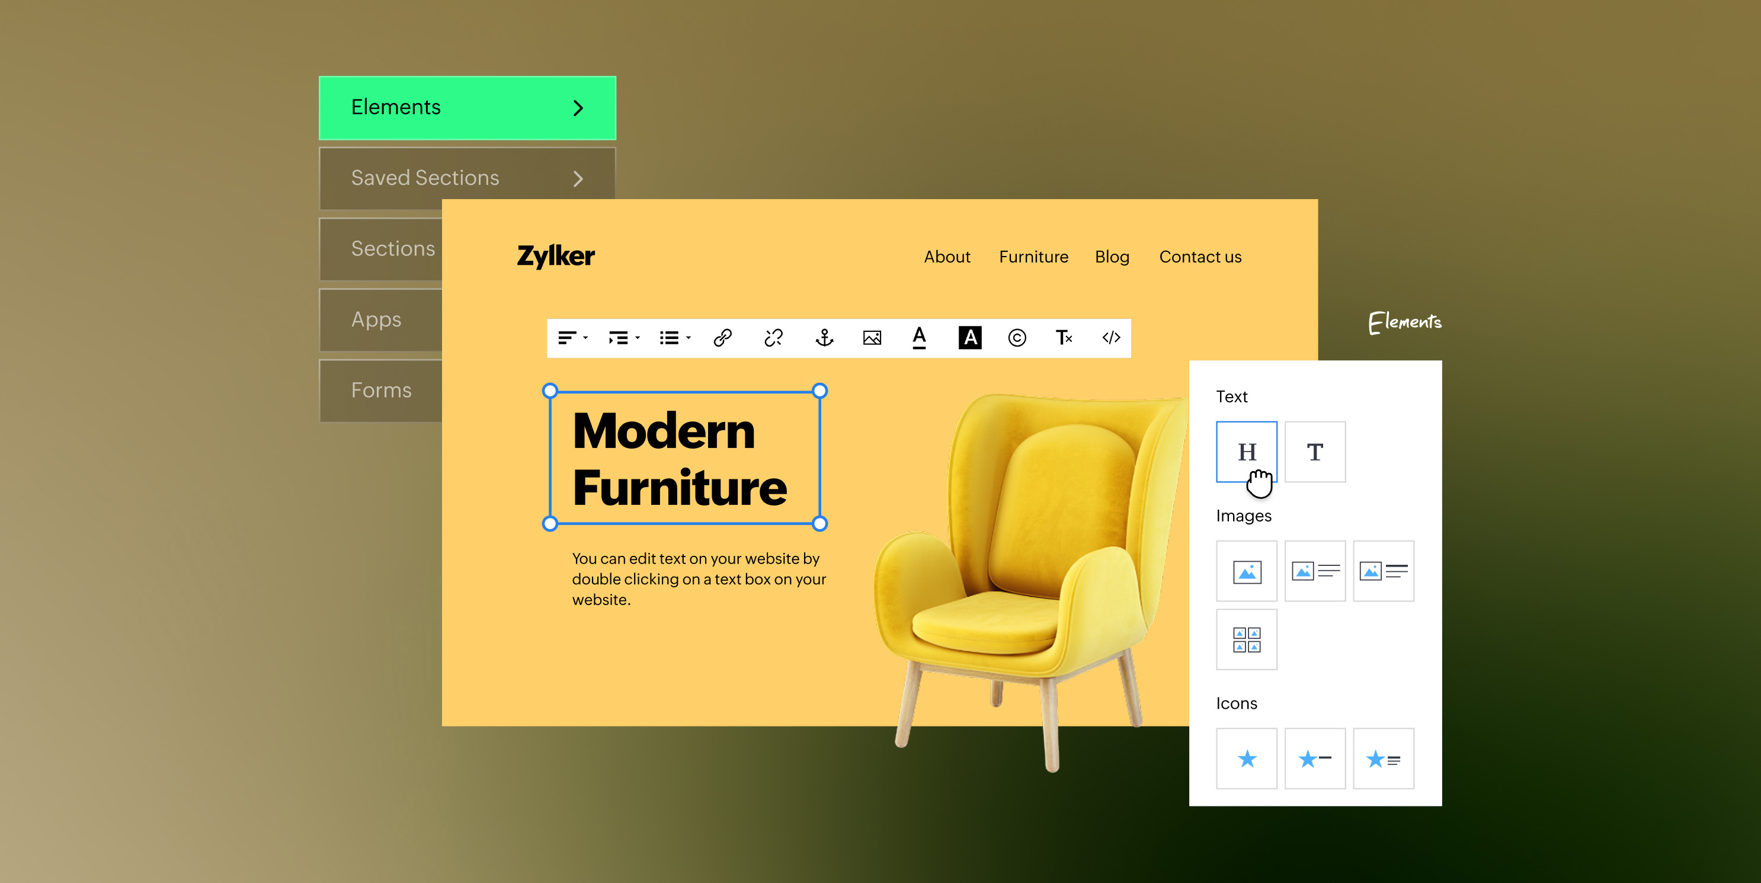Click the insert link icon
Viewport: 1761px width, 883px height.
click(722, 338)
